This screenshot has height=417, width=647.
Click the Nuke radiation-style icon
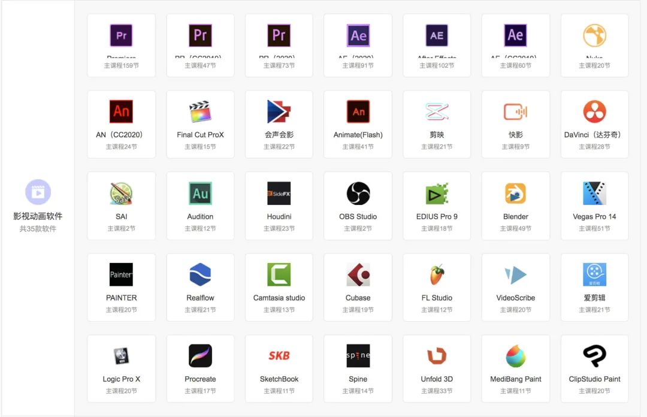click(x=595, y=35)
